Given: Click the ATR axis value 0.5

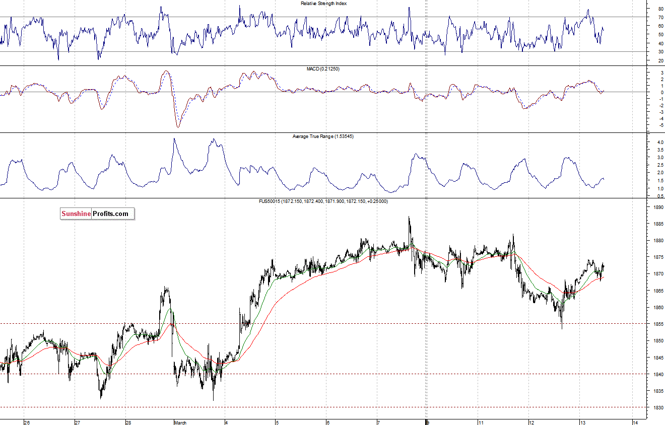Looking at the screenshot, I should point(661,195).
